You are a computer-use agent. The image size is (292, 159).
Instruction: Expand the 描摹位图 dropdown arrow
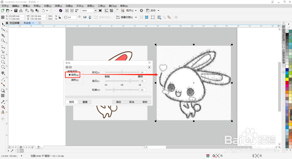136,17
